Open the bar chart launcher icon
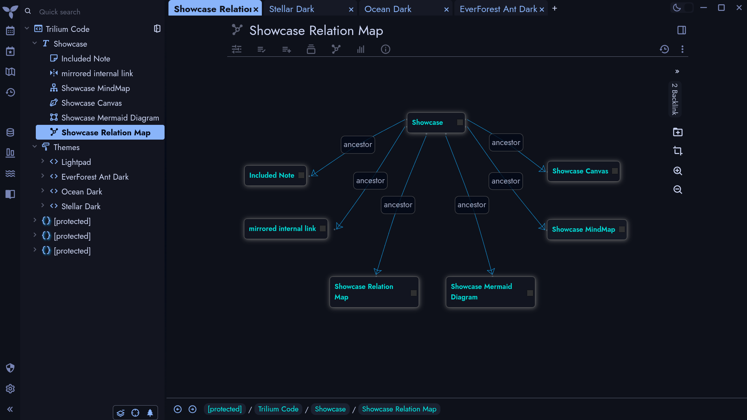The height and width of the screenshot is (420, 747). coord(10,153)
